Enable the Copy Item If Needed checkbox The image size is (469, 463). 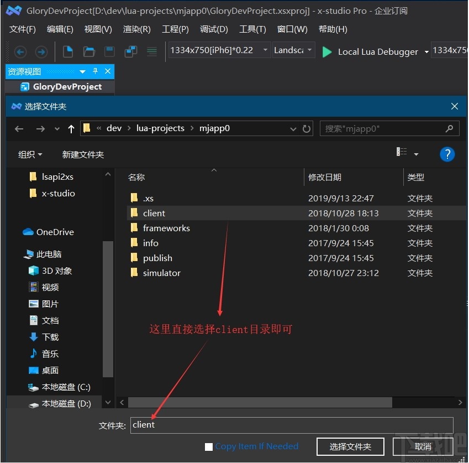[x=209, y=446]
